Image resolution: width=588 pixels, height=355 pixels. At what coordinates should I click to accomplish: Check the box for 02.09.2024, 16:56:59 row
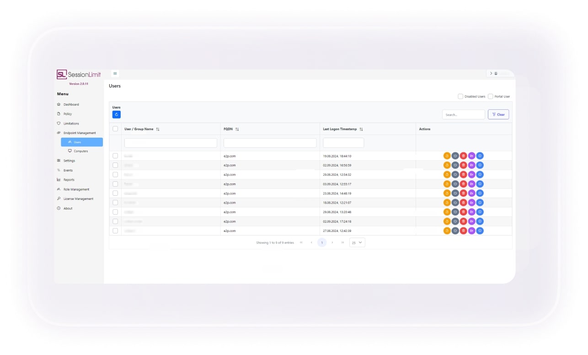click(115, 165)
